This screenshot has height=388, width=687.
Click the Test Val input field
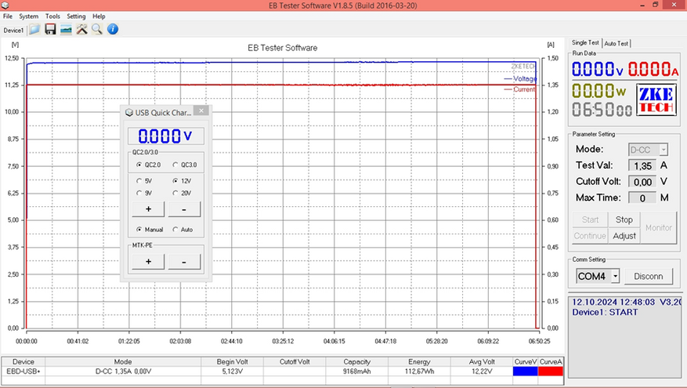click(x=643, y=165)
